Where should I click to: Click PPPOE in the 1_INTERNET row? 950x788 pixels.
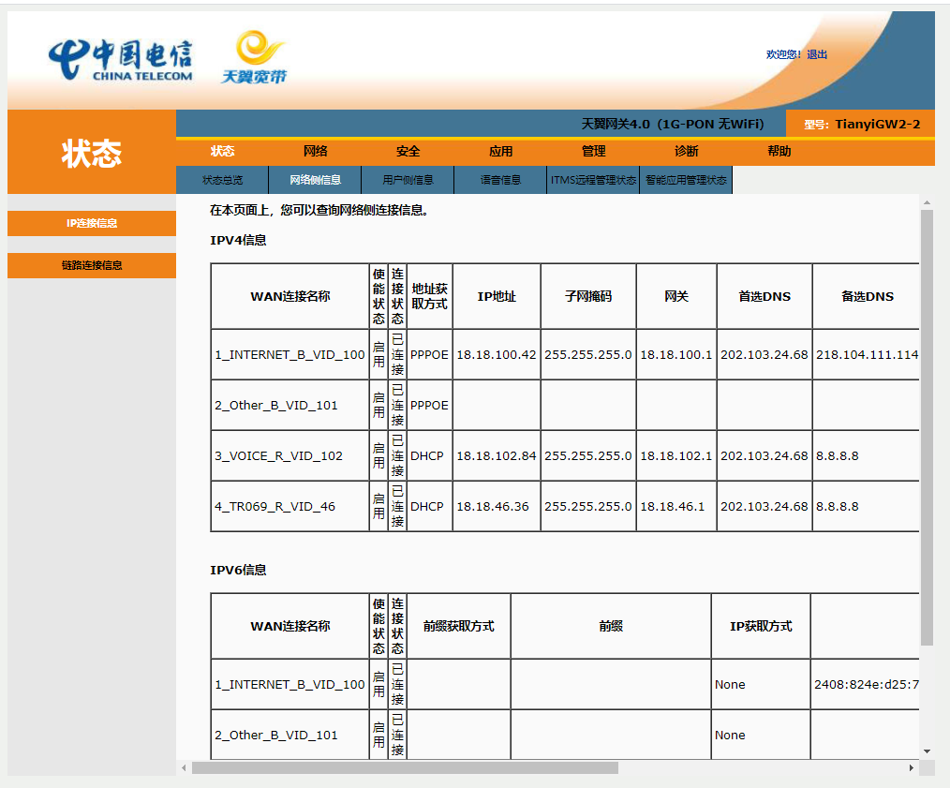pyautogui.click(x=429, y=354)
